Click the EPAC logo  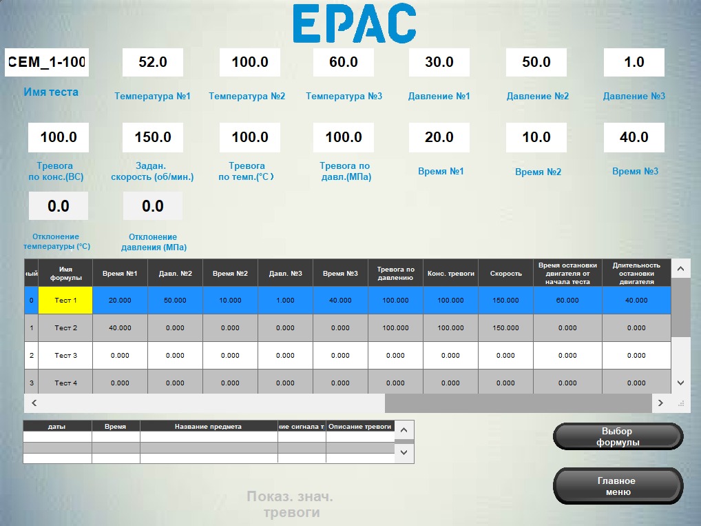tap(354, 24)
